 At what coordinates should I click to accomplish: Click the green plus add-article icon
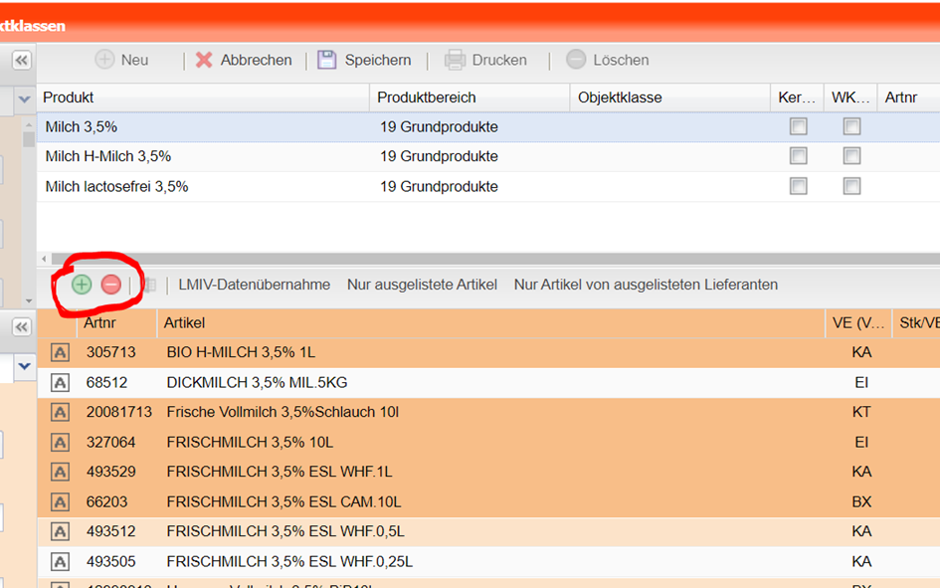[x=82, y=285]
